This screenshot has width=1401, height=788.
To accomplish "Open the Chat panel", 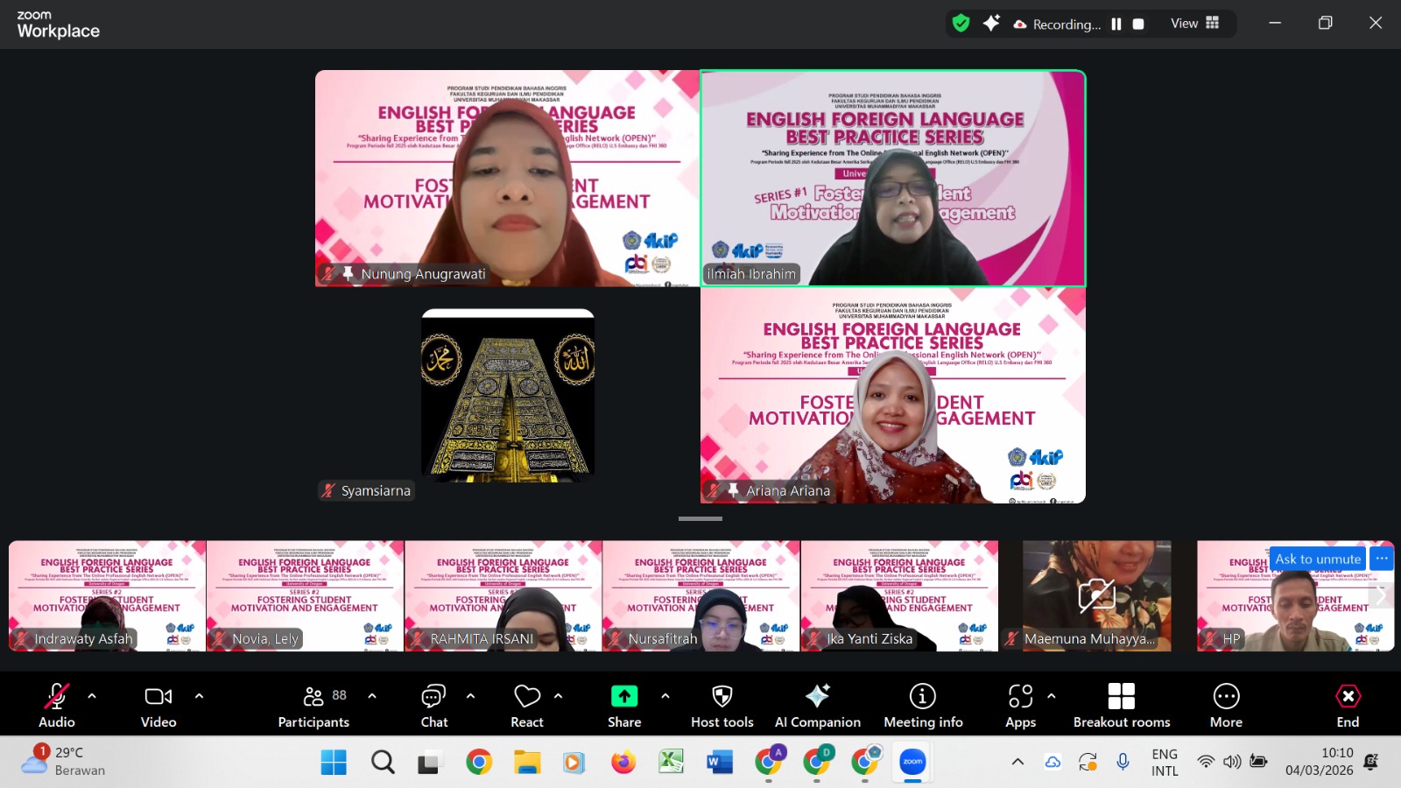I will click(x=433, y=706).
